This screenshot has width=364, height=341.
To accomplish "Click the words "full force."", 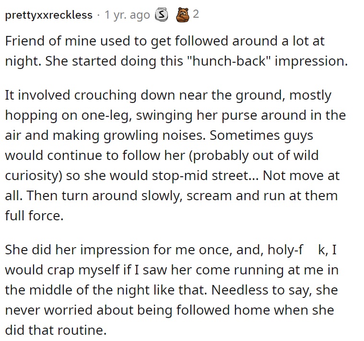I will tap(35, 216).
